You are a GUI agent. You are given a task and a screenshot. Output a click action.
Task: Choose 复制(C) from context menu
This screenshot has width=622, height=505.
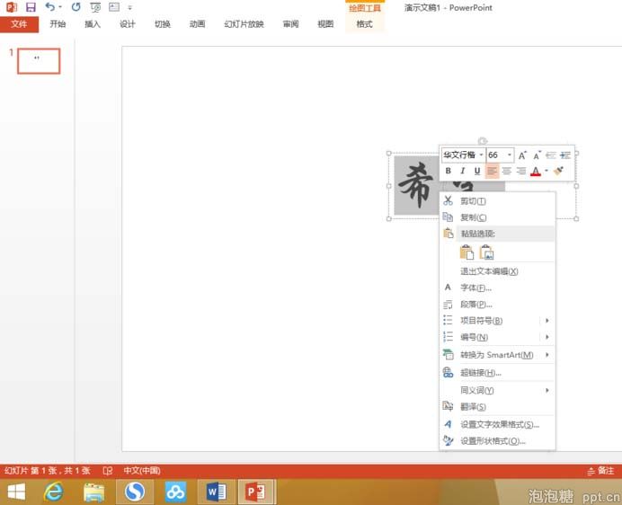(x=497, y=217)
